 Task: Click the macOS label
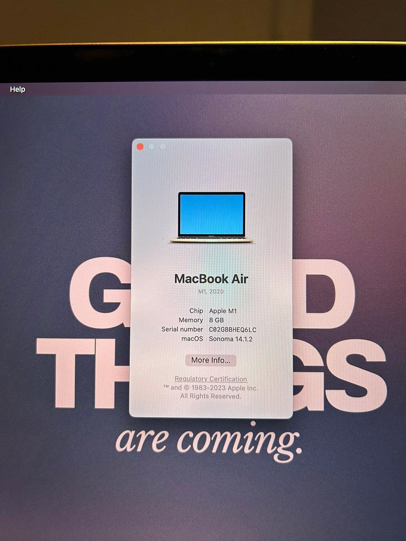tap(192, 339)
